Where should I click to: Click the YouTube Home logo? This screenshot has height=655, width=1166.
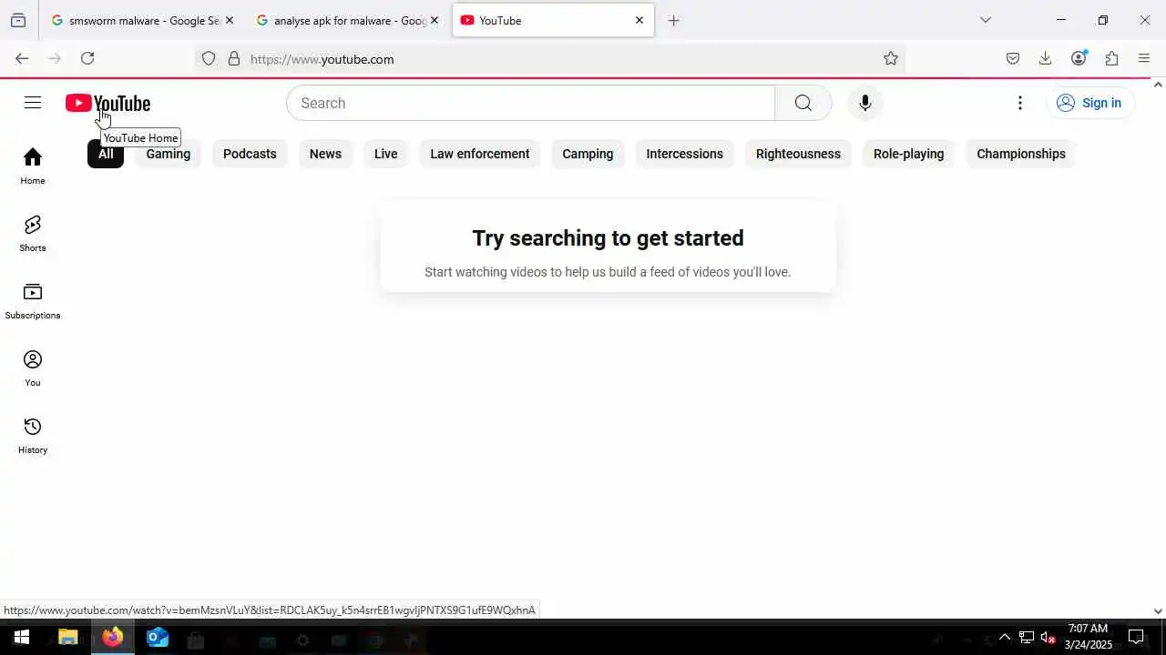(x=107, y=104)
